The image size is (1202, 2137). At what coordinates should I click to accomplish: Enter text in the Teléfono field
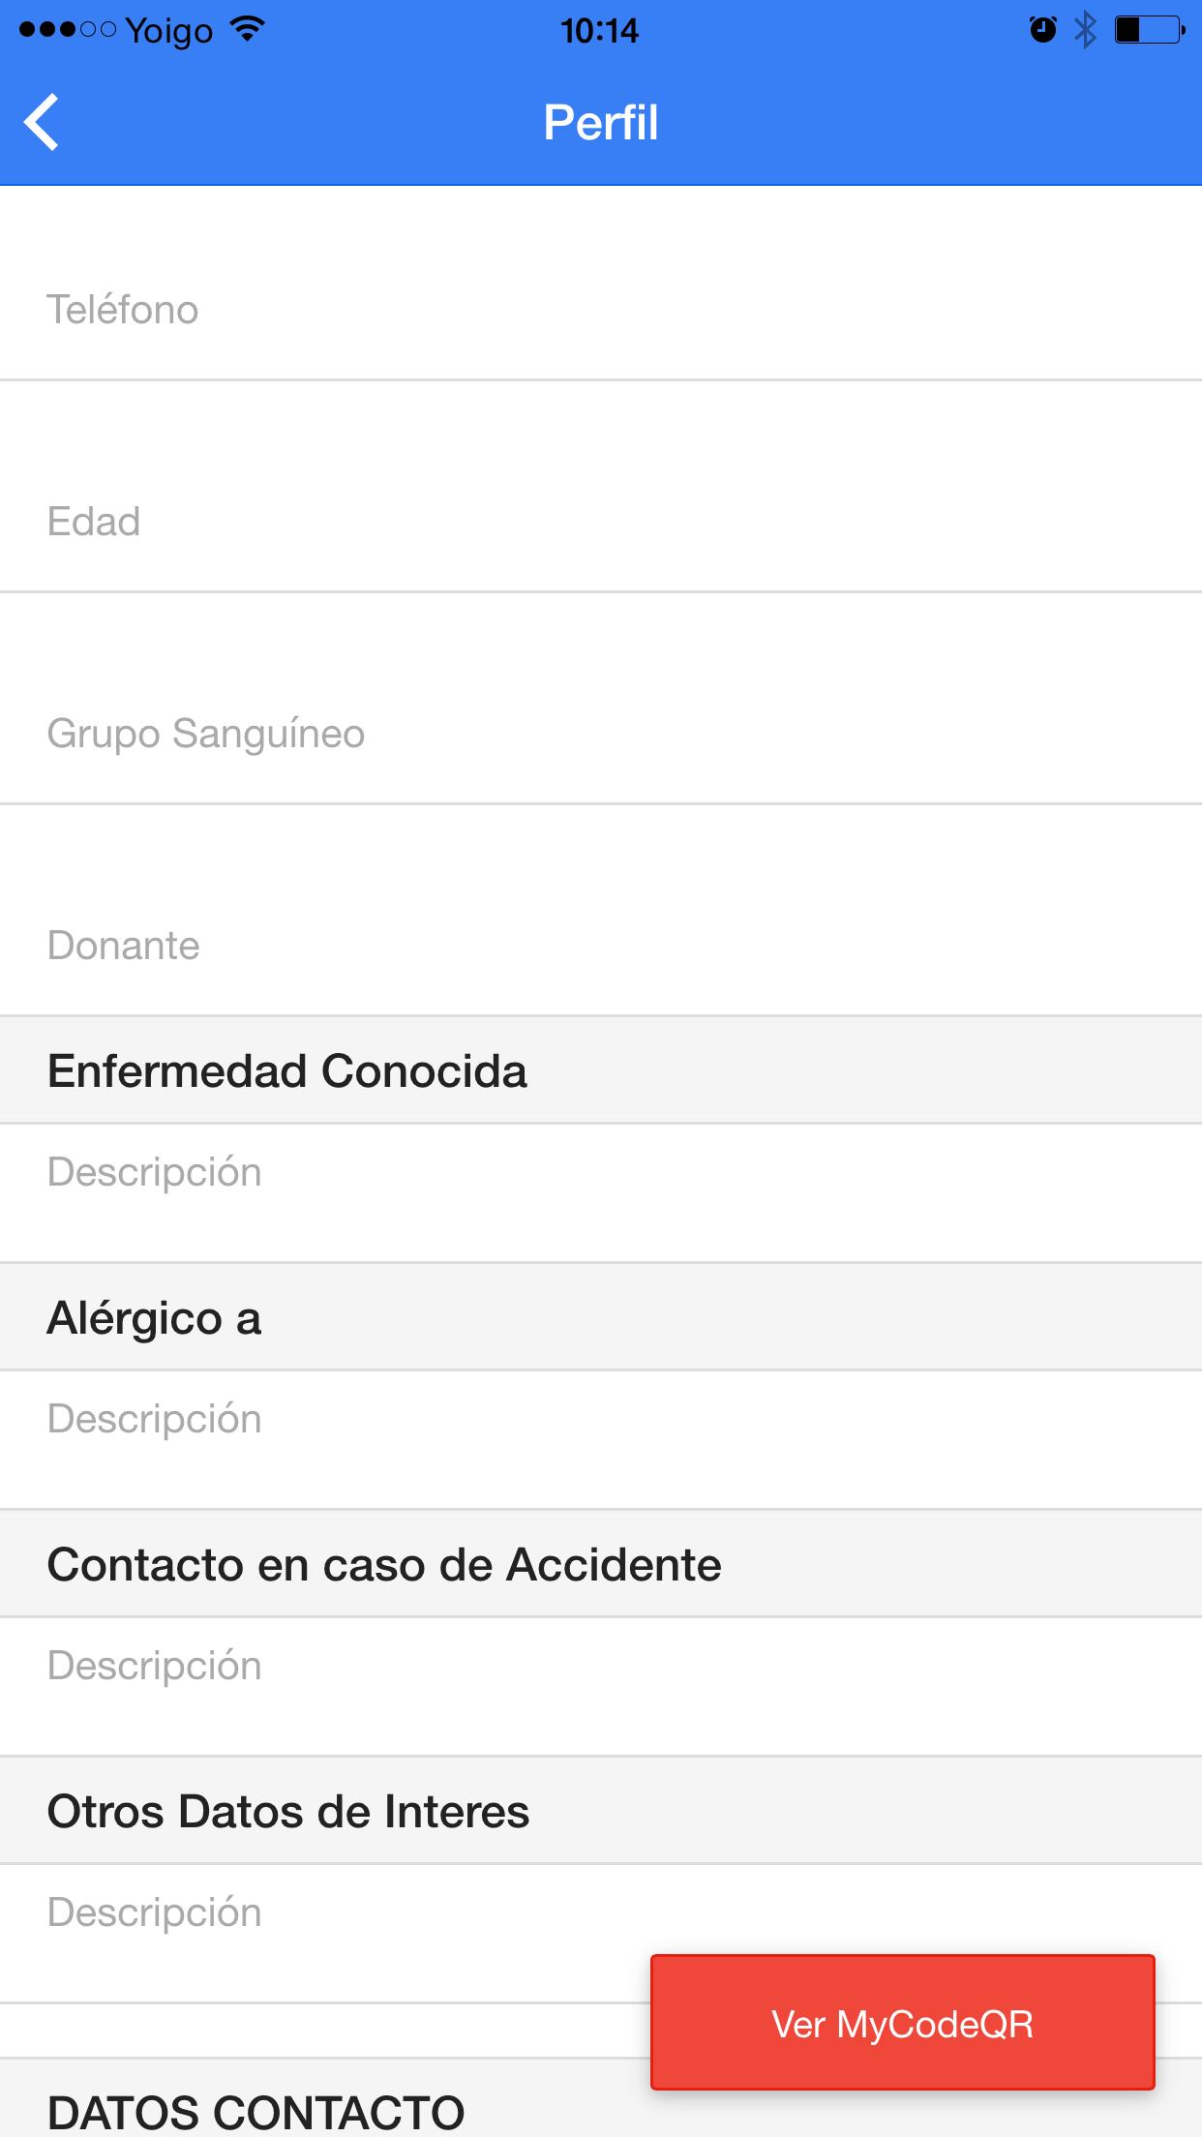[x=600, y=310]
